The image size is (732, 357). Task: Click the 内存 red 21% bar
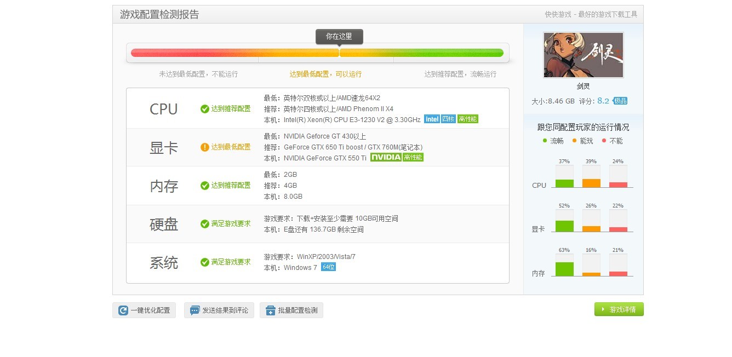(x=618, y=274)
